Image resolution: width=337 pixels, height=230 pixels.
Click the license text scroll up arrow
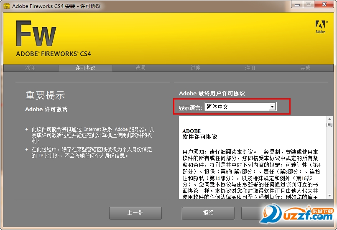[x=329, y=119]
